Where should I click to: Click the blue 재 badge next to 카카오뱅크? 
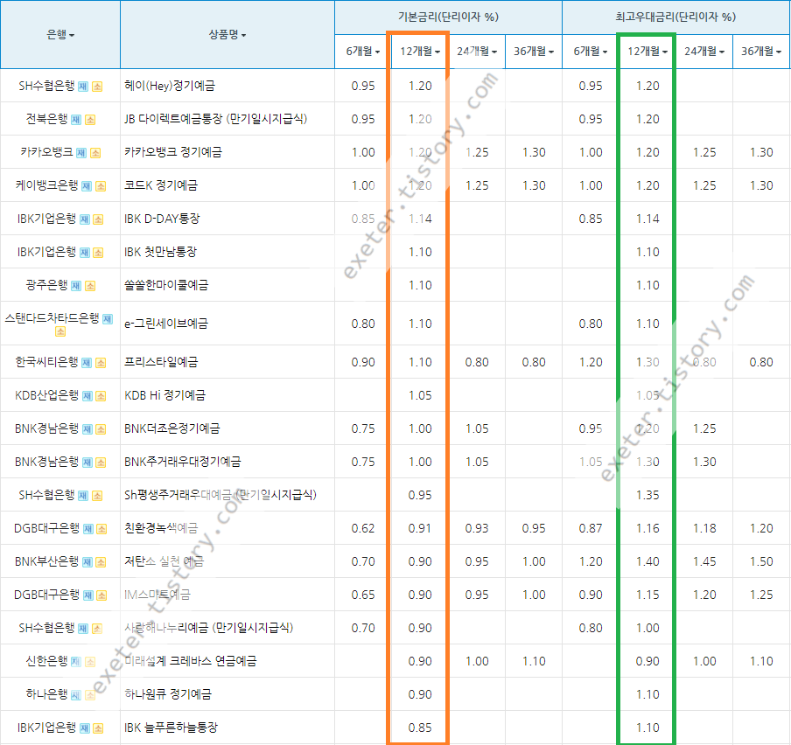click(81, 153)
